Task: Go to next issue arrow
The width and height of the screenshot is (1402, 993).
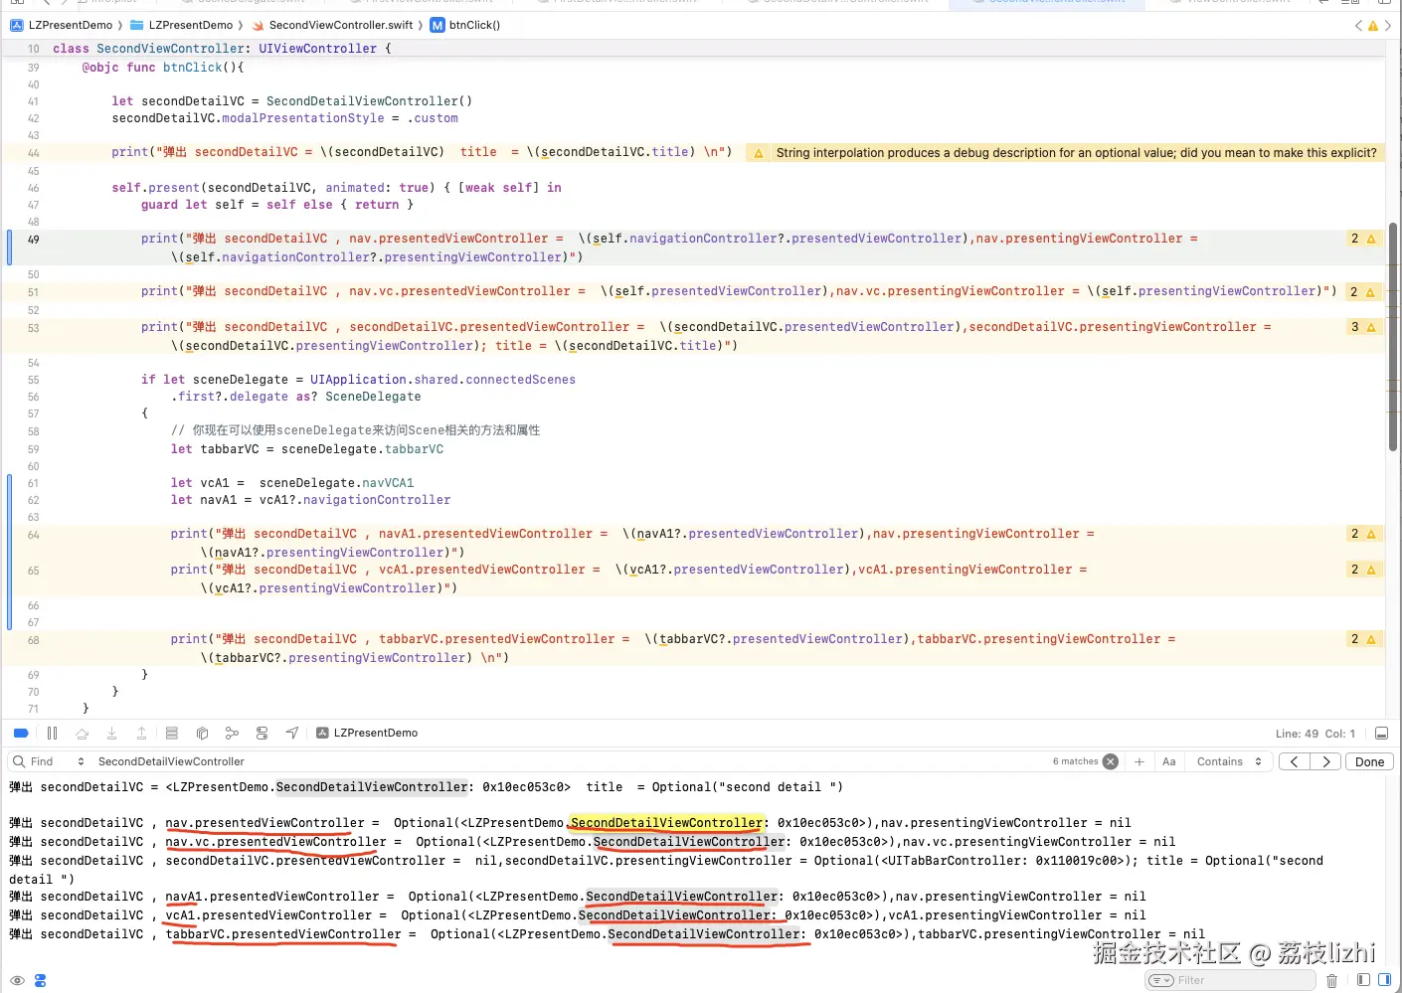Action: pos(1388,26)
